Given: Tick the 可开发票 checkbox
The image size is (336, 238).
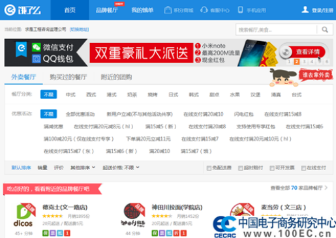Looking at the screenshot, I should (x=272, y=168).
